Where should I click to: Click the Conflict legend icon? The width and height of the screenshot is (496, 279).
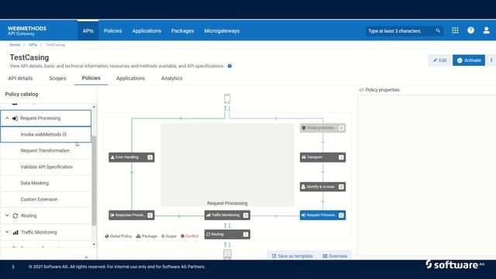tap(183, 236)
